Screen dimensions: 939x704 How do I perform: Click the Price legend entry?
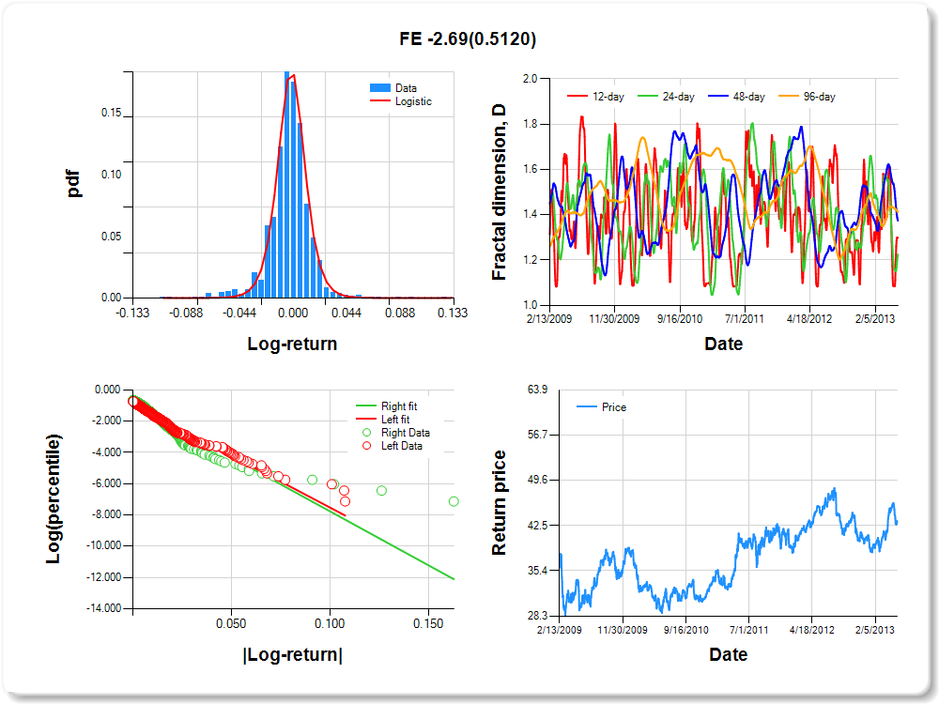coord(601,407)
